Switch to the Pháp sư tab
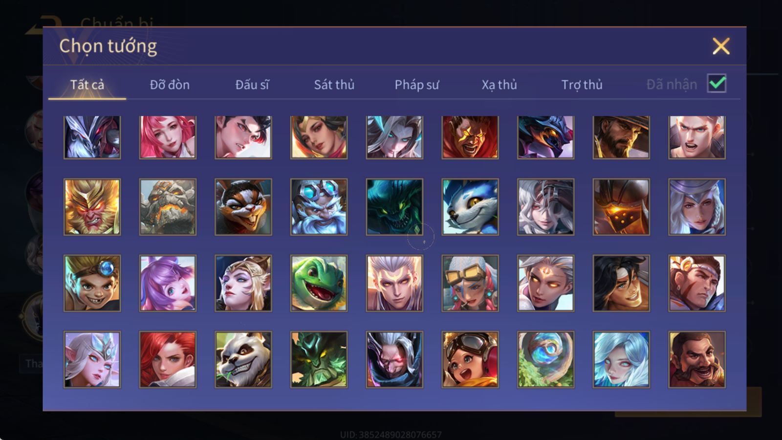Image resolution: width=782 pixels, height=440 pixels. (416, 85)
